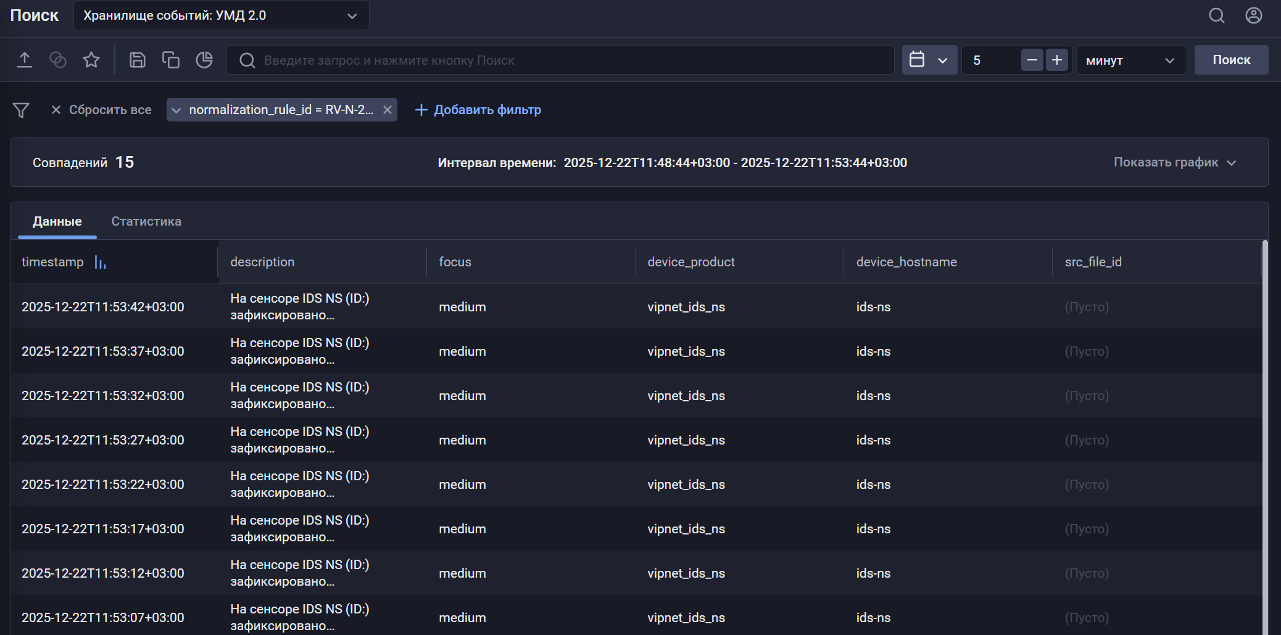Click medium focus value in 11:53:37 row
1281x635 pixels.
(x=463, y=351)
